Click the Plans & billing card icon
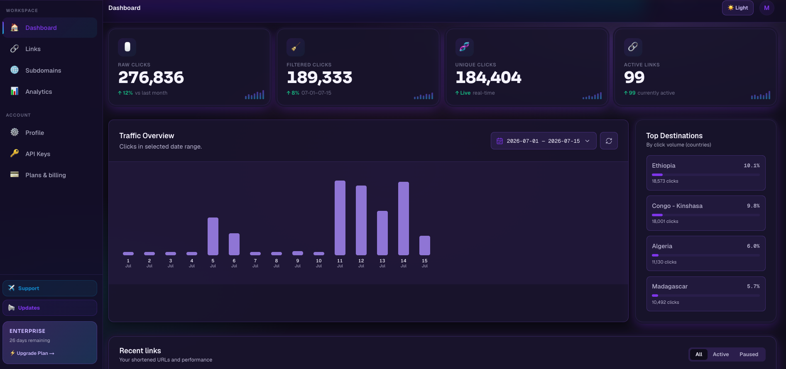786x369 pixels. pyautogui.click(x=15, y=174)
